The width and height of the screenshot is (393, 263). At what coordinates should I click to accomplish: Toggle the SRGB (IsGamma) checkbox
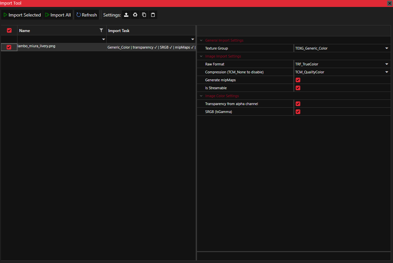[x=298, y=112]
